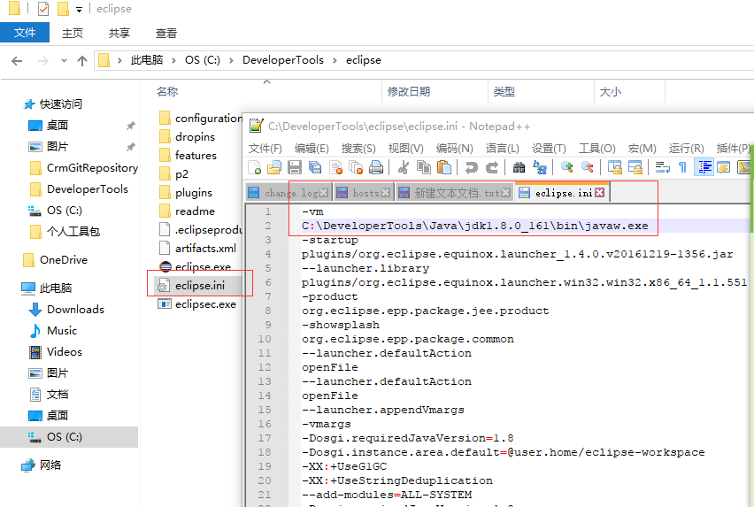Open the 宏(M) menu

(x=642, y=149)
